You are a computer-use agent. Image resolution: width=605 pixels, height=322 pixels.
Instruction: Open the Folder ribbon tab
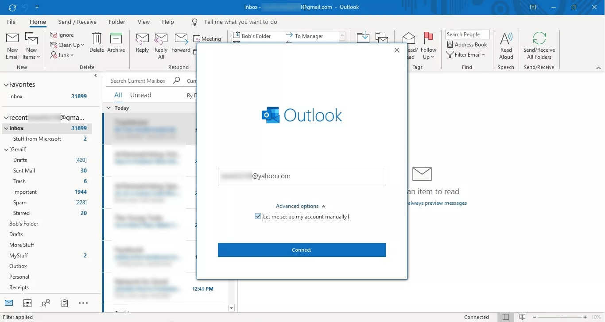117,22
